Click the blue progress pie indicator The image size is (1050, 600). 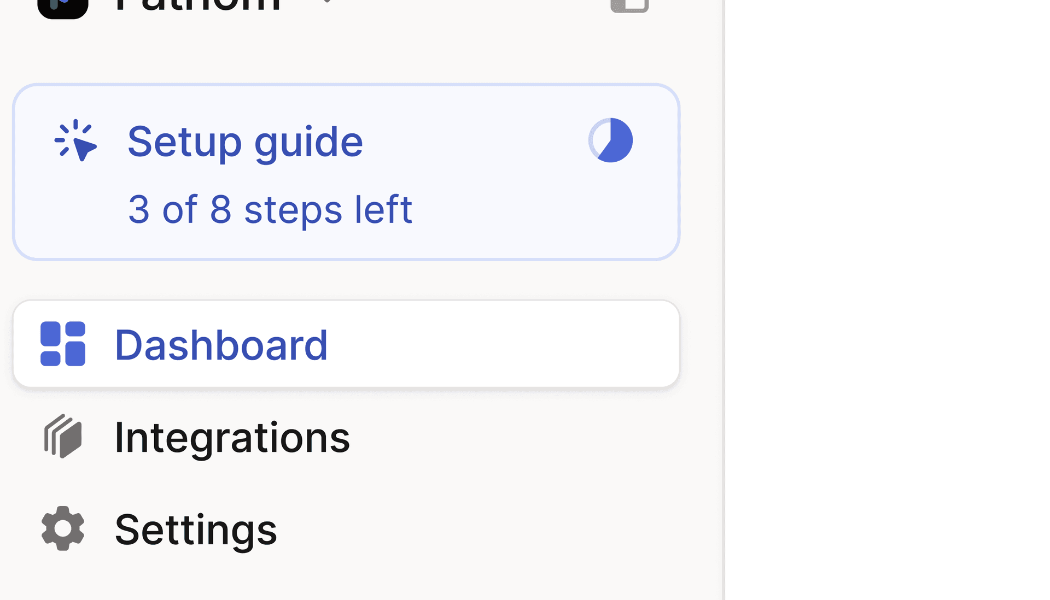click(x=611, y=140)
